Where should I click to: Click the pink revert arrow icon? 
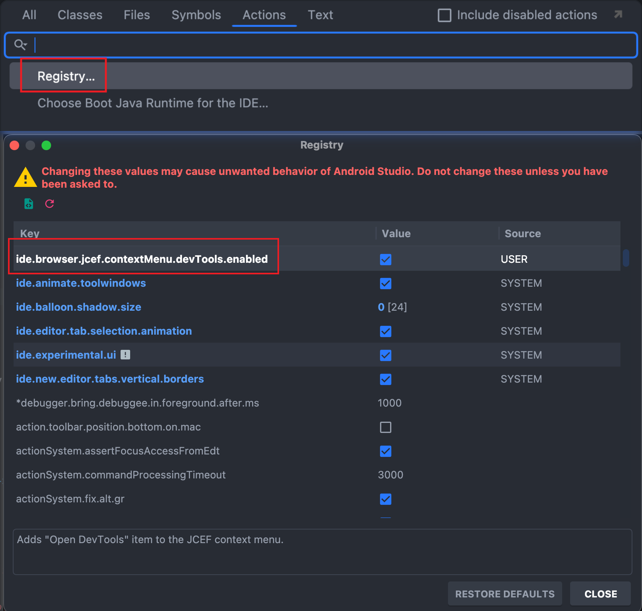coord(50,204)
